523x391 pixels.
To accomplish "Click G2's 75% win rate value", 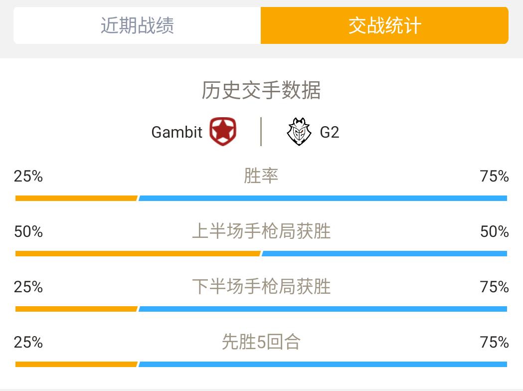I will coord(494,176).
